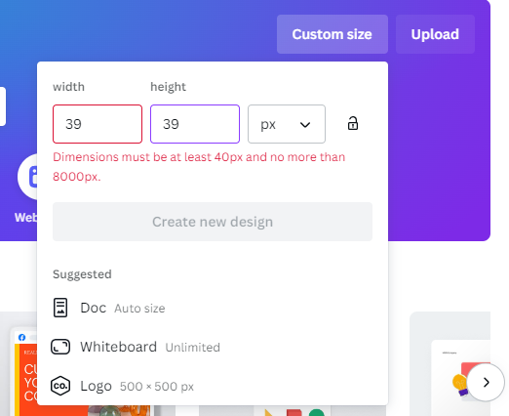
Task: Click the dimensions error message text
Action: point(199,167)
